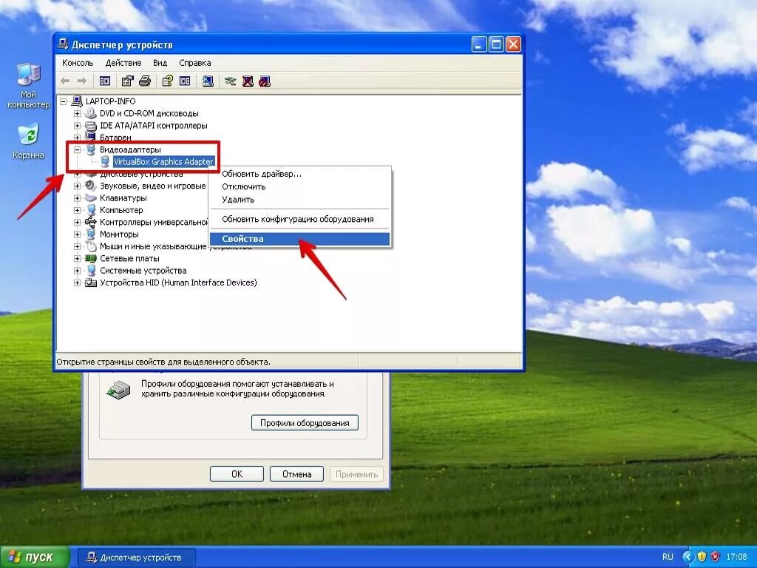
Task: Click the yellow shield tray icon
Action: pos(702,557)
